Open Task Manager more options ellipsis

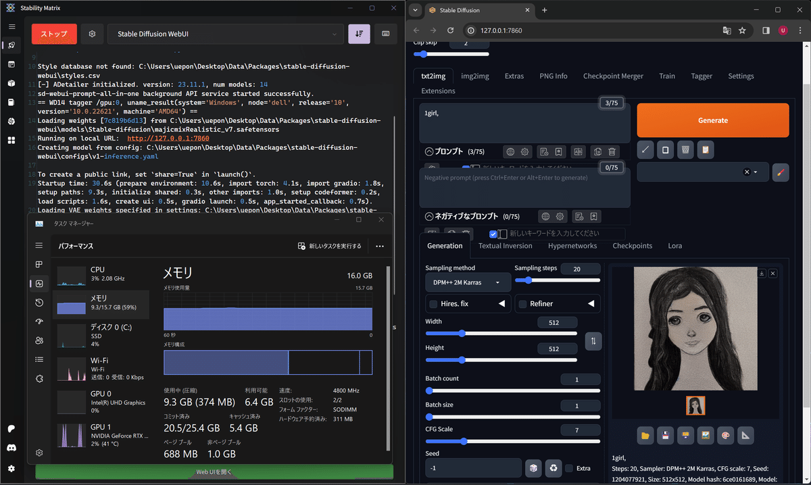[380, 246]
